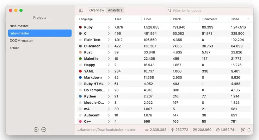Select ruby-master project

click(x=40, y=33)
